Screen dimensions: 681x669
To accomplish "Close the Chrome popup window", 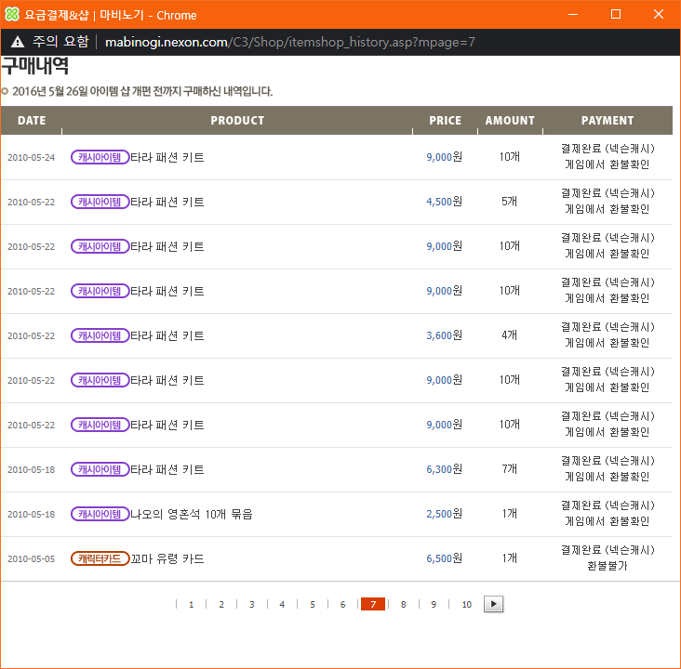I will [x=659, y=14].
